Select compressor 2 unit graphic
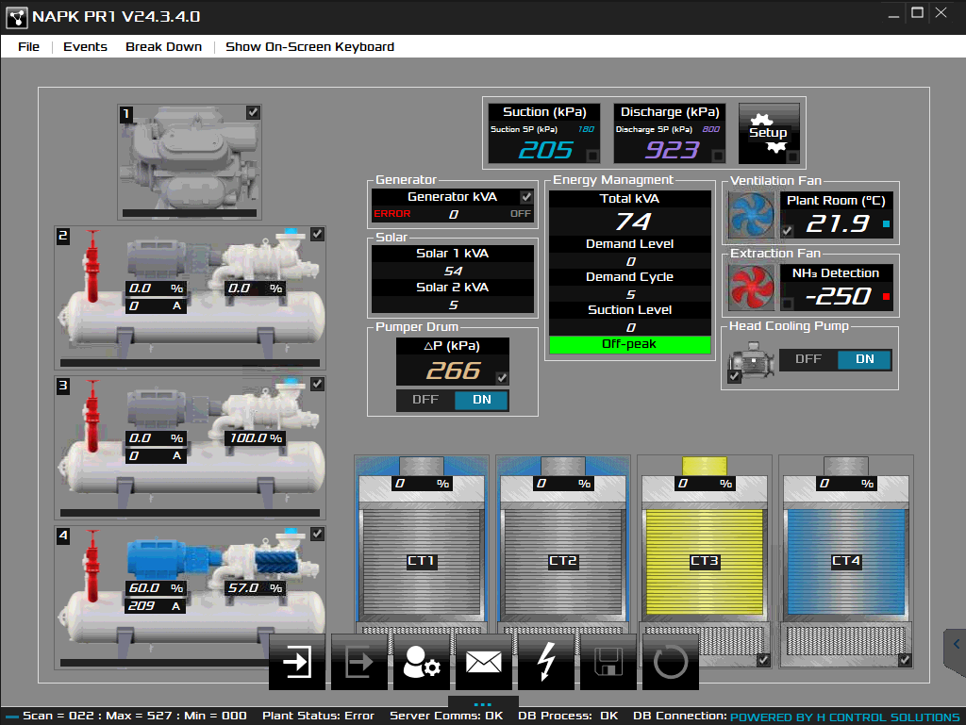966x725 pixels. pos(190,297)
